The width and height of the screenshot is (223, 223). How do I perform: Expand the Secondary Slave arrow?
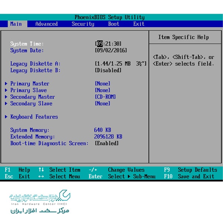pyautogui.click(x=6, y=103)
